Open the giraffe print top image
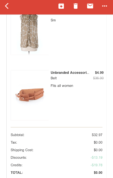The height and width of the screenshot is (178, 113). tap(30, 35)
